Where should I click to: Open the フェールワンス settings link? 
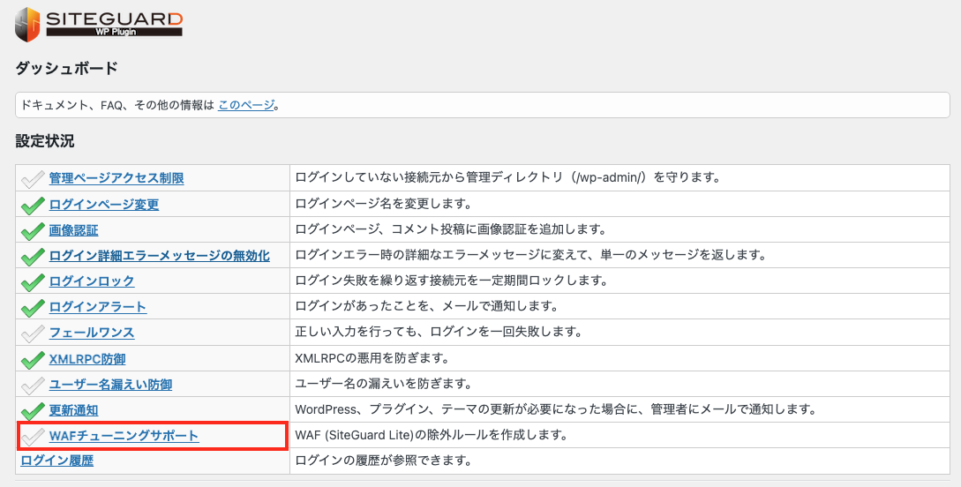pyautogui.click(x=92, y=333)
